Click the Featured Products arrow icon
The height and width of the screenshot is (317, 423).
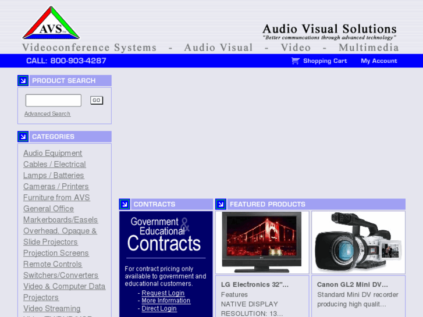[x=221, y=204]
